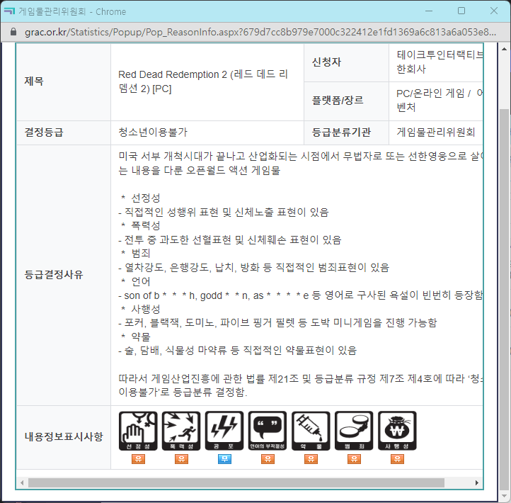The image size is (511, 503).
Task: Click the 전투 중 과도한 선혈표현 line
Action: pos(230,240)
